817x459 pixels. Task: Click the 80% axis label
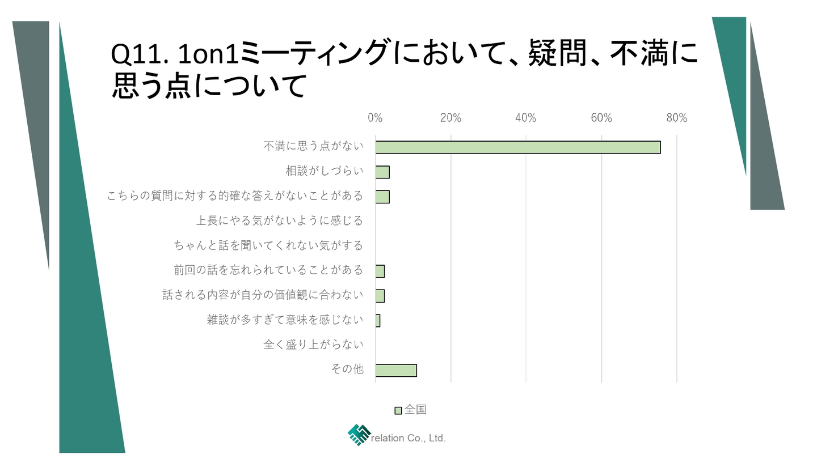677,118
